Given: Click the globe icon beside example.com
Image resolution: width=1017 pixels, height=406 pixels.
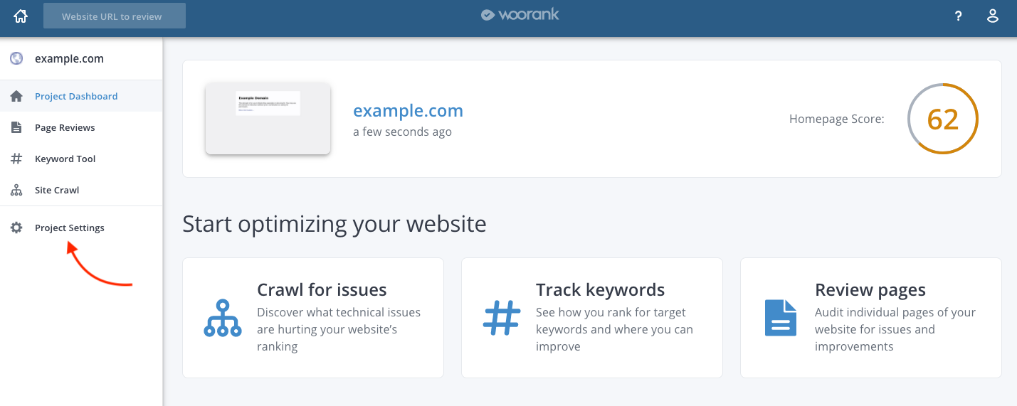Looking at the screenshot, I should pos(16,58).
